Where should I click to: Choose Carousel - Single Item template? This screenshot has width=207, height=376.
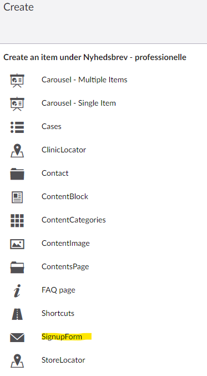coord(78,103)
